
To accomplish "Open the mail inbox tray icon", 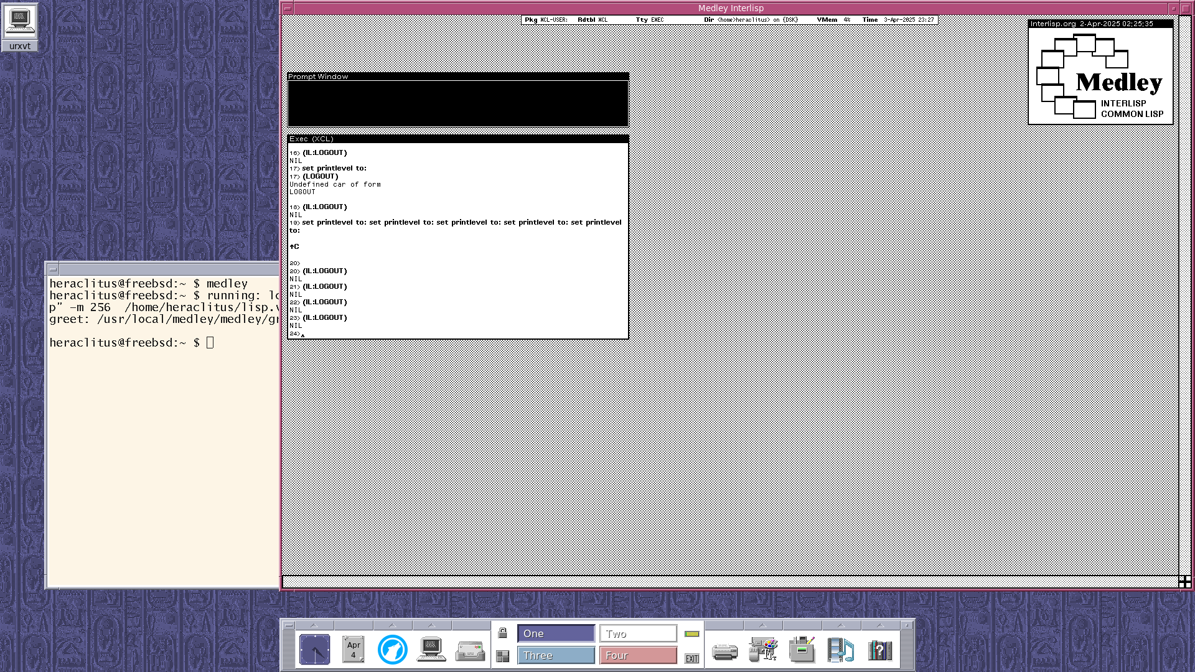I will tap(470, 651).
